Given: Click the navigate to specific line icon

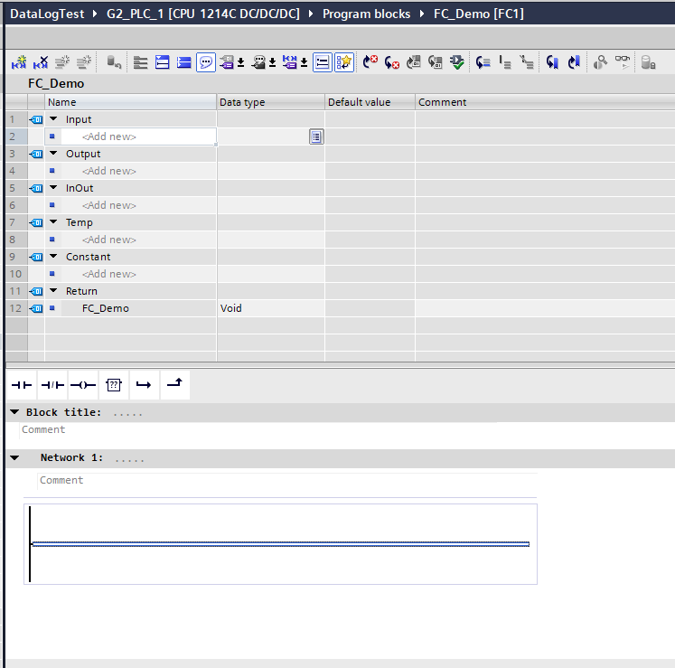Looking at the screenshot, I should [x=483, y=62].
